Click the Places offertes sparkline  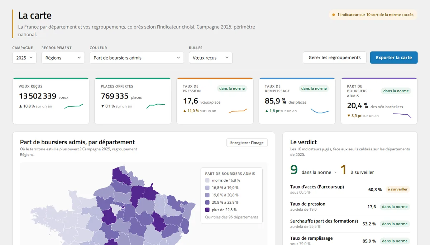156,106
